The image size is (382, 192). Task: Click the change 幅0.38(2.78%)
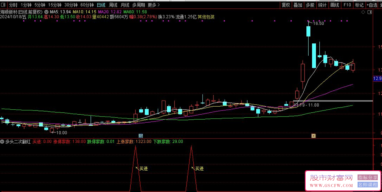tap(143, 17)
